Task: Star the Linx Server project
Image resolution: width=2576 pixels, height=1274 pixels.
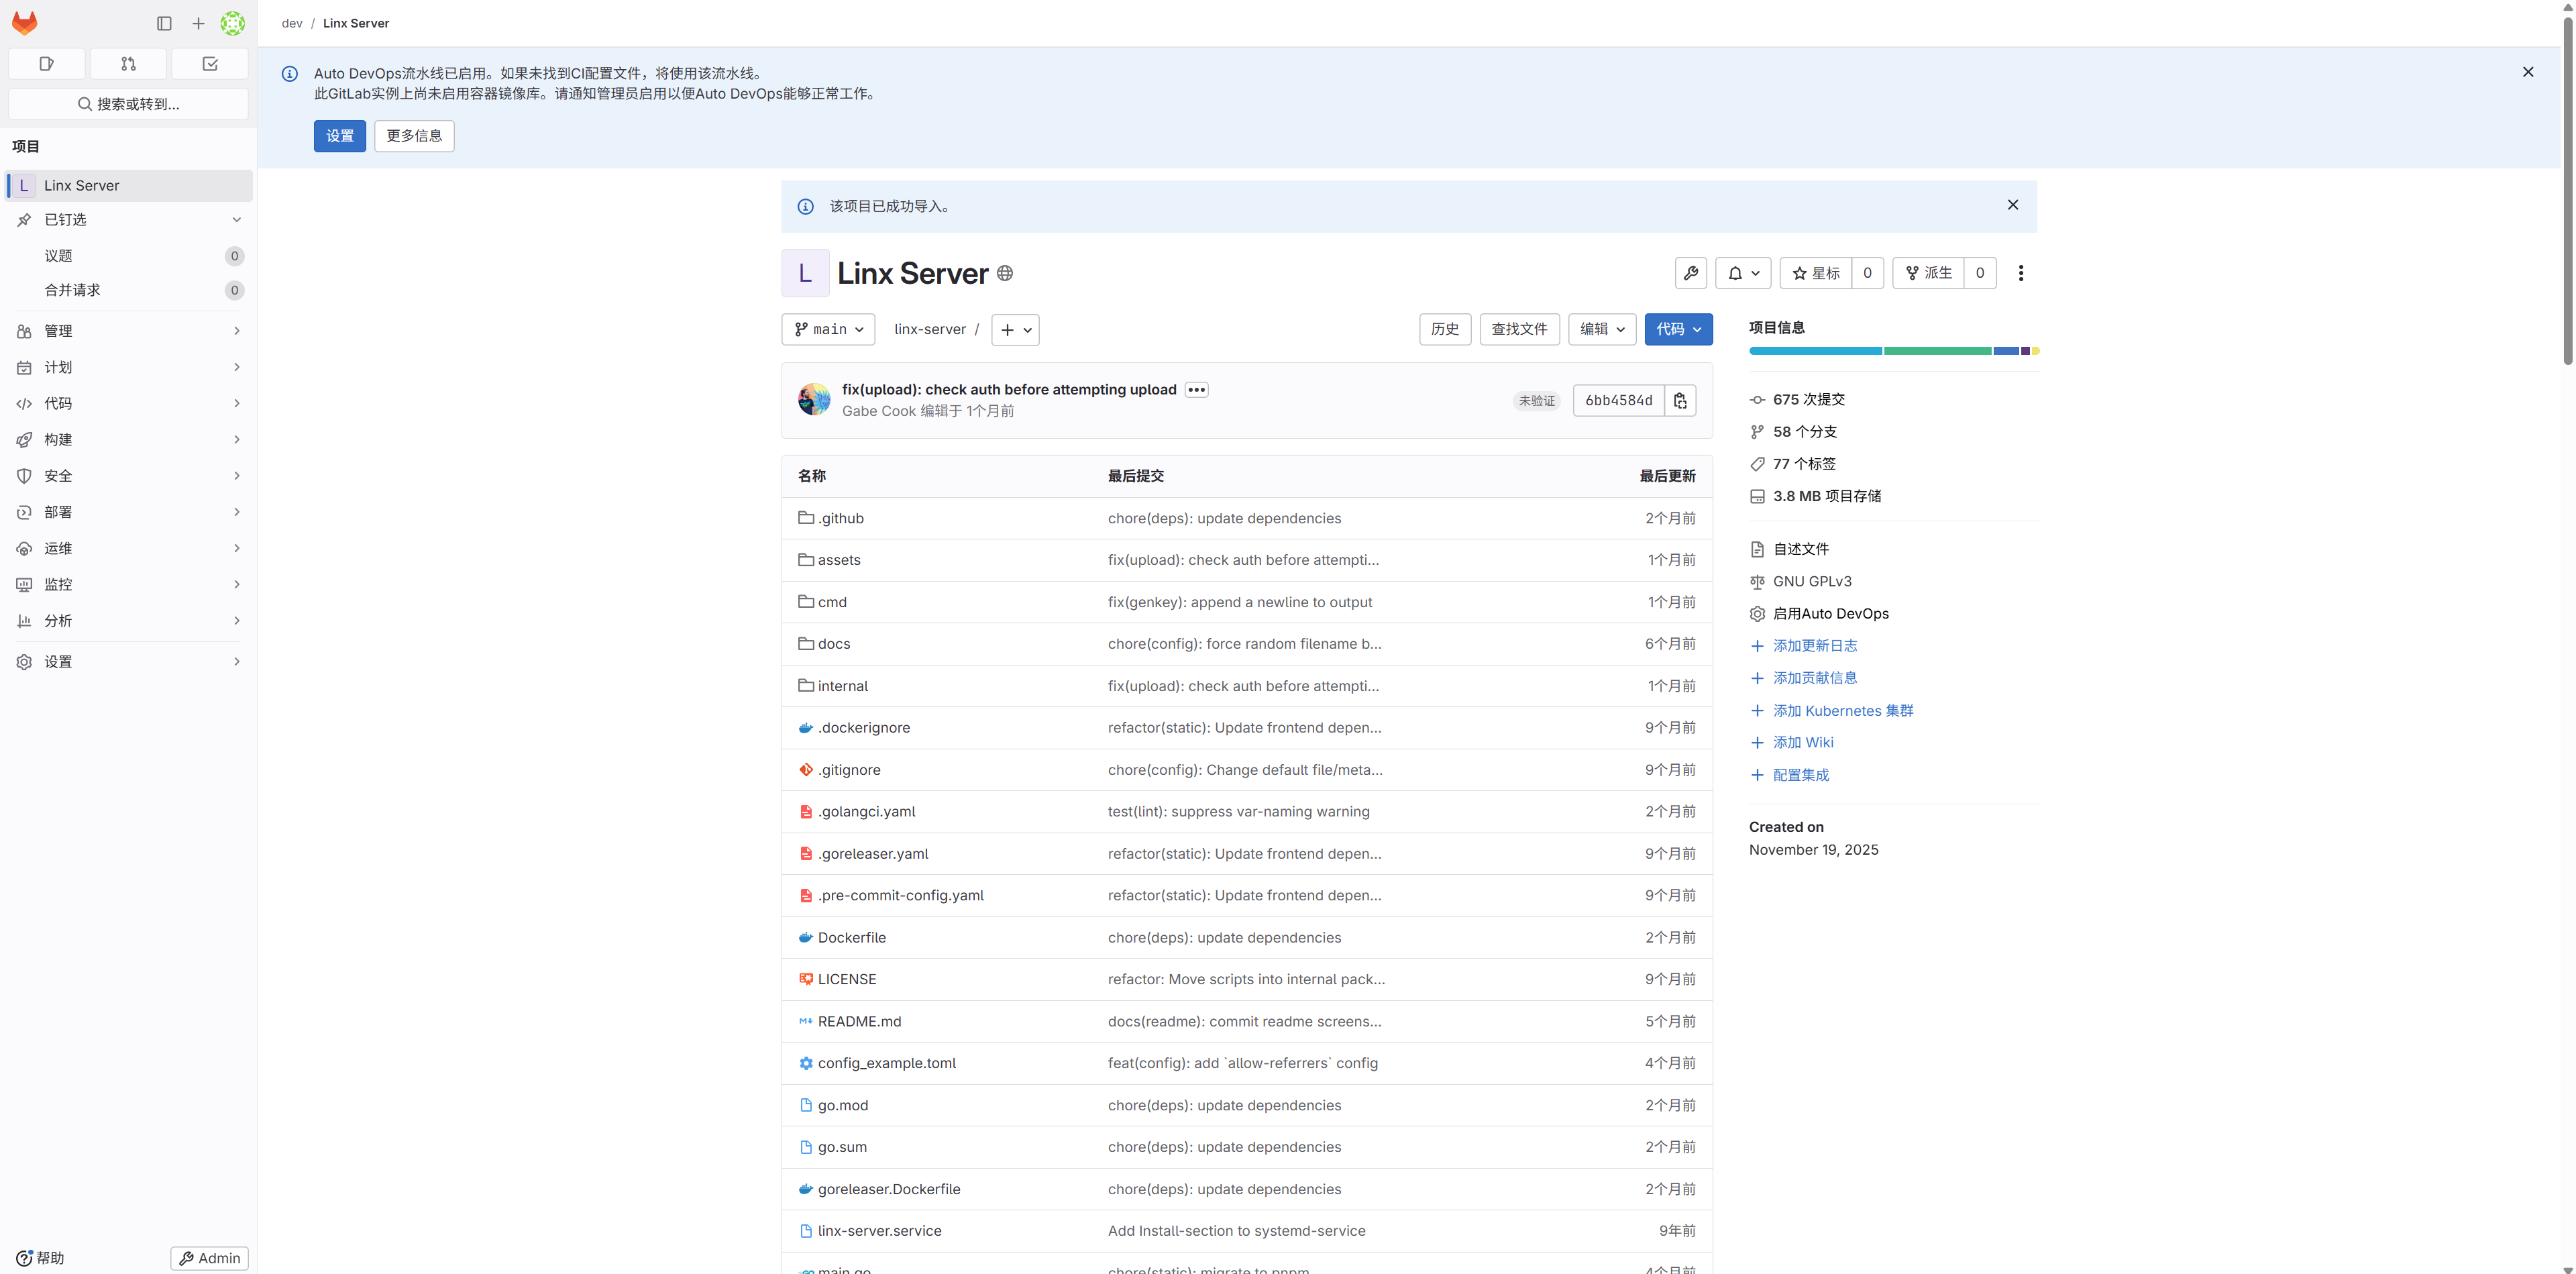Action: [x=1816, y=273]
